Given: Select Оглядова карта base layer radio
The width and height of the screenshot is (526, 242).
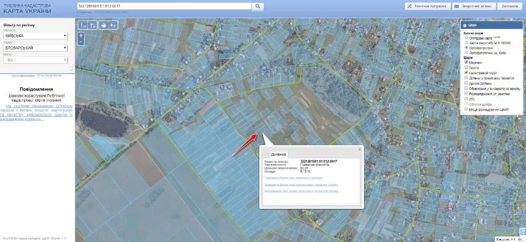Looking at the screenshot, I should (x=466, y=38).
